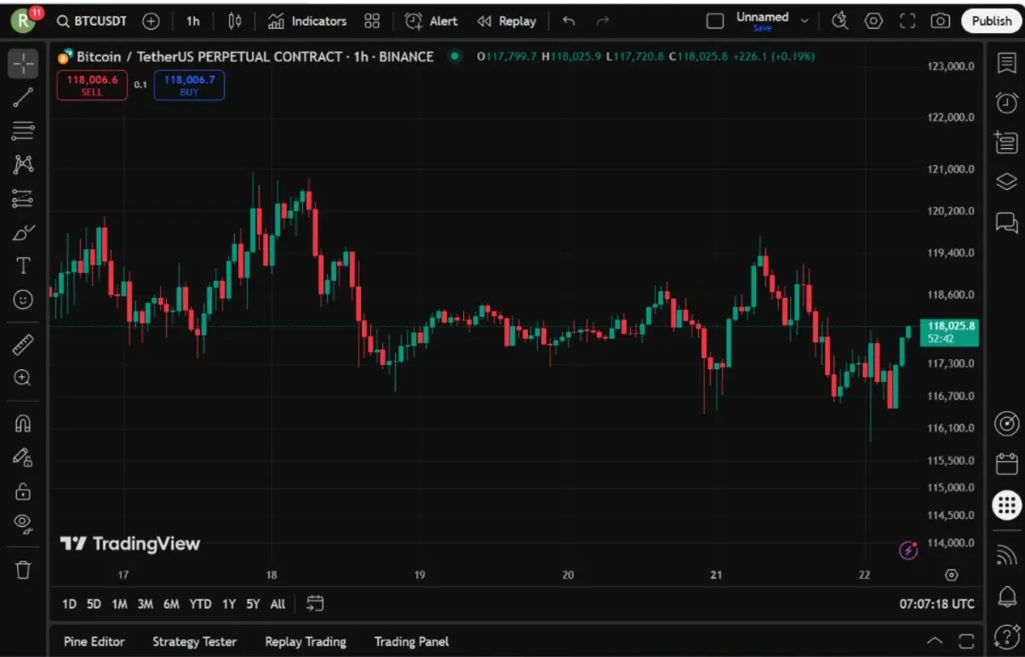Click the green market status dot
This screenshot has height=657, width=1025.
pos(455,57)
